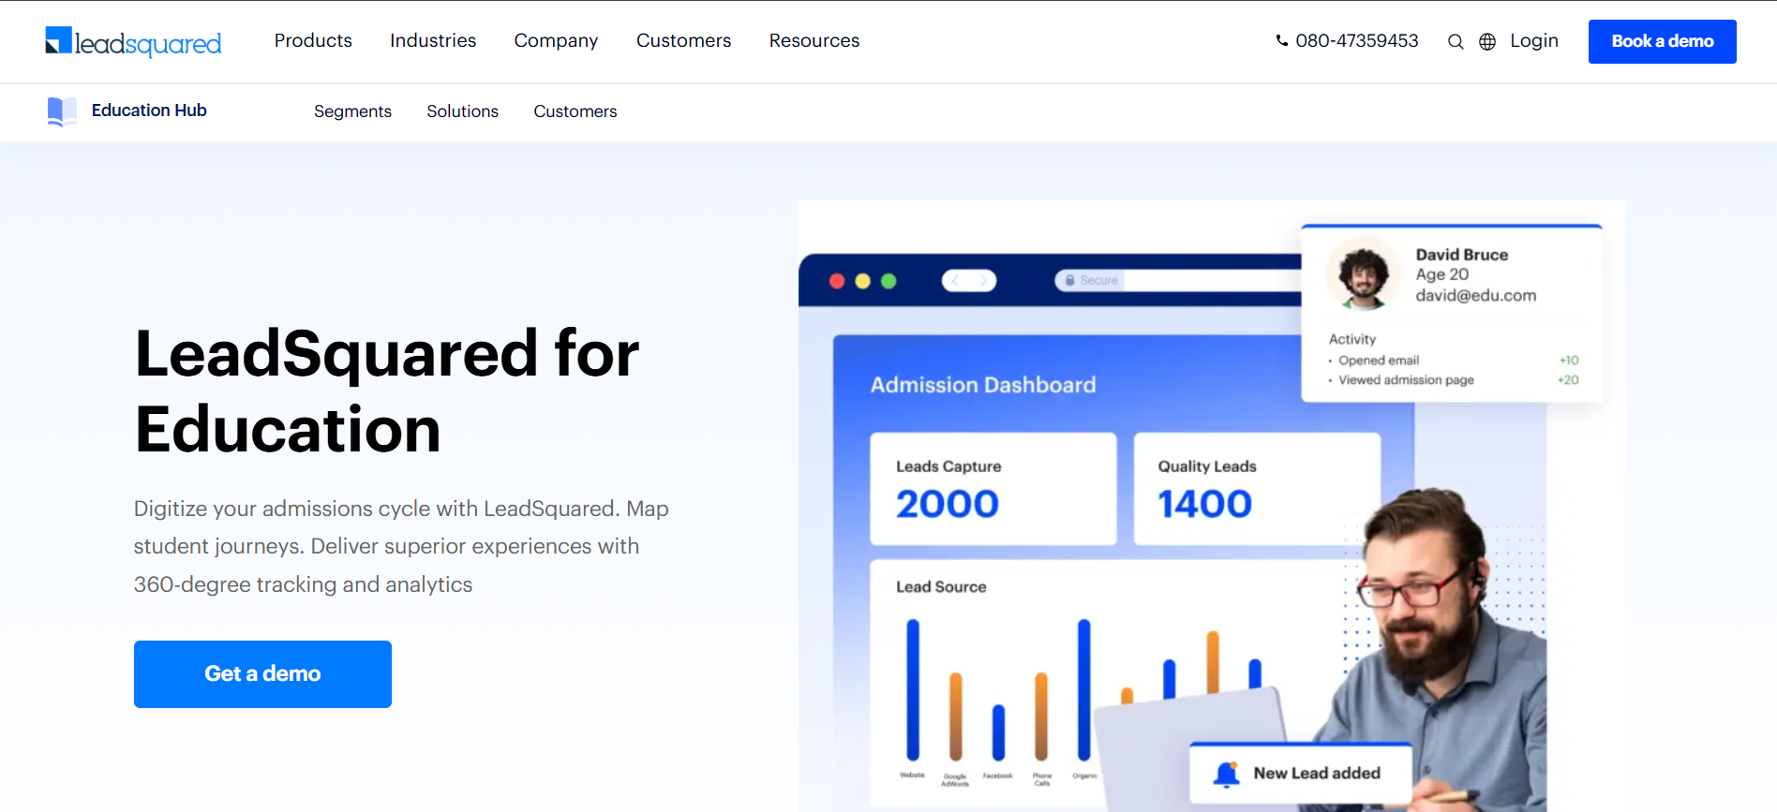
Task: Open the search magnifier icon
Action: click(1456, 41)
